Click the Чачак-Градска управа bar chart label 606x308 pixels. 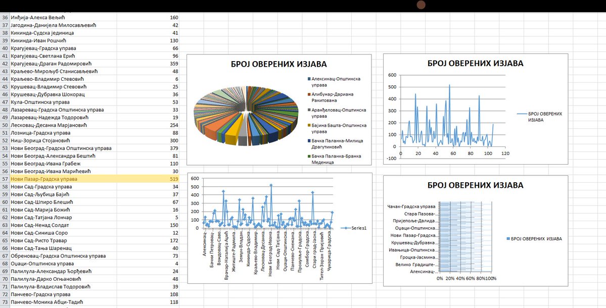point(411,207)
